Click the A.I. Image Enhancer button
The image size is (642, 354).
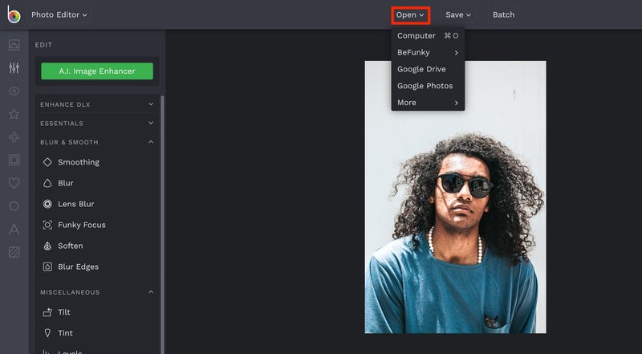(97, 71)
